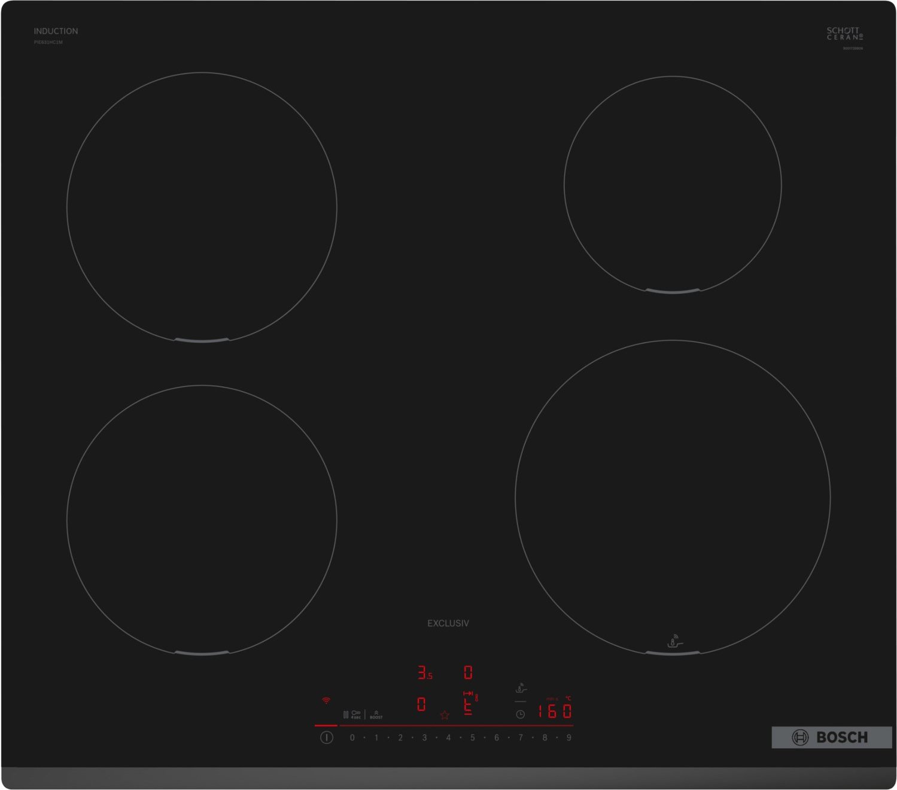Enable the Boost function
This screenshot has width=897, height=790.
click(376, 714)
